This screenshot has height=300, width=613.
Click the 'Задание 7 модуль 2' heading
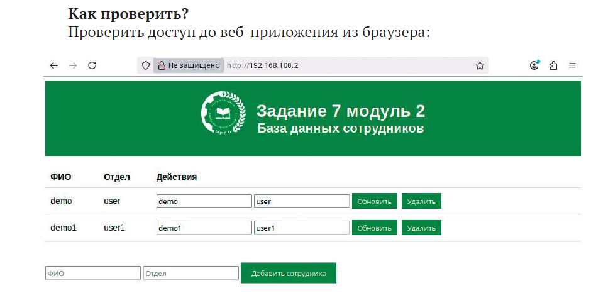pyautogui.click(x=341, y=111)
